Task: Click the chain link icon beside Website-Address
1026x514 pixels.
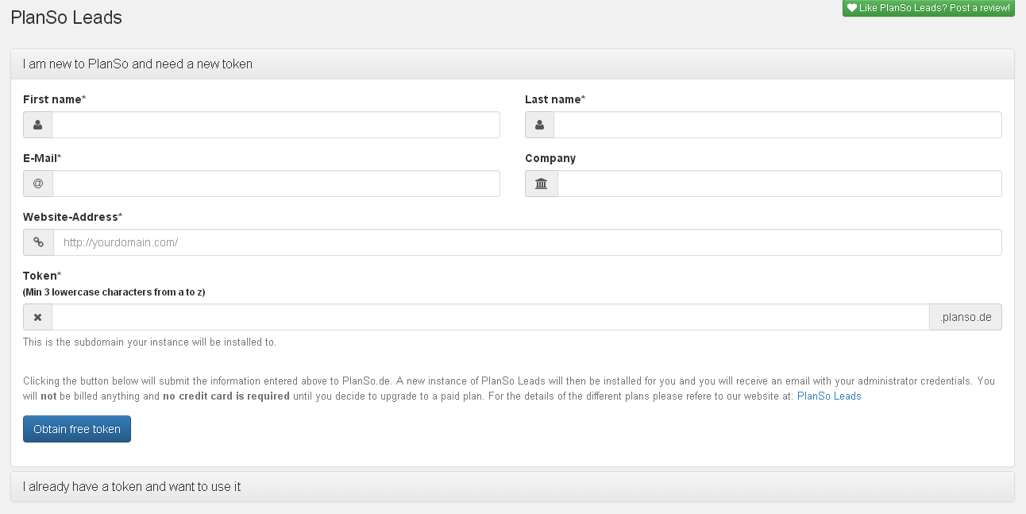Action: point(38,242)
